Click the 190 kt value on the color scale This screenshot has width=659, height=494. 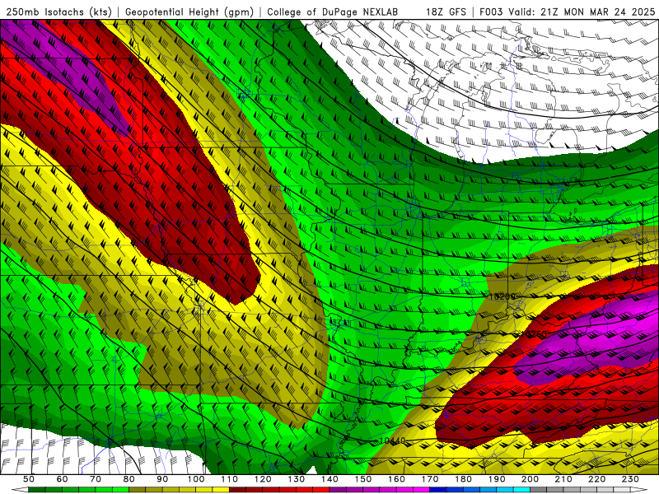497,479
